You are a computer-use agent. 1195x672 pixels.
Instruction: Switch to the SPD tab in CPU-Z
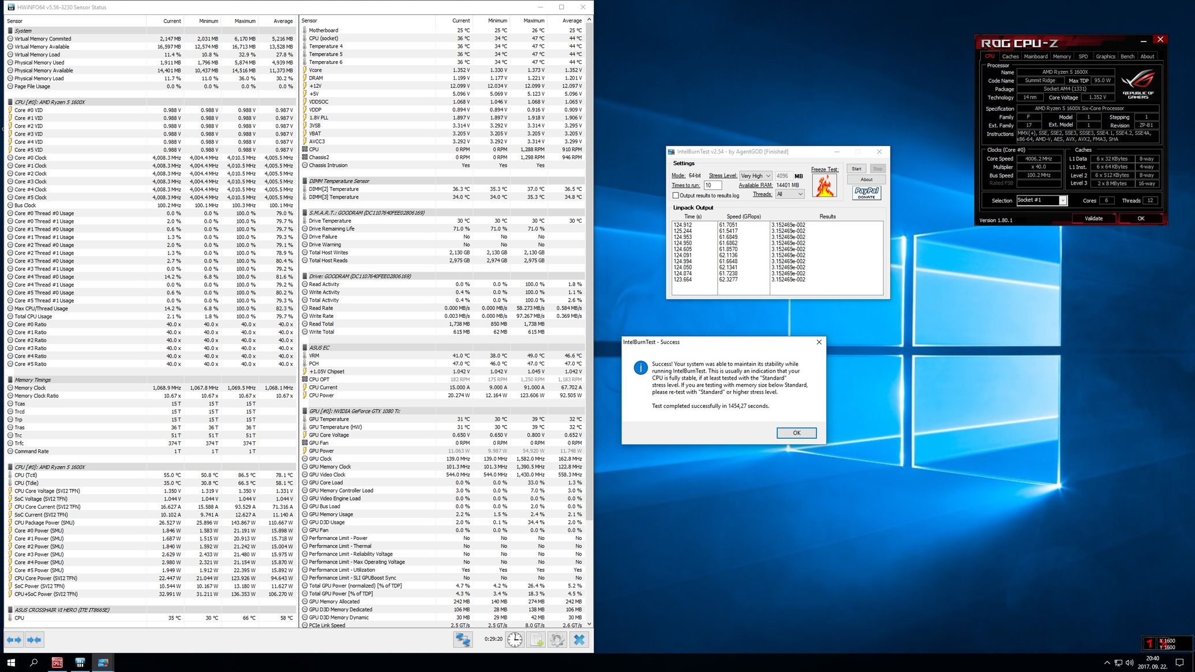(x=1083, y=57)
